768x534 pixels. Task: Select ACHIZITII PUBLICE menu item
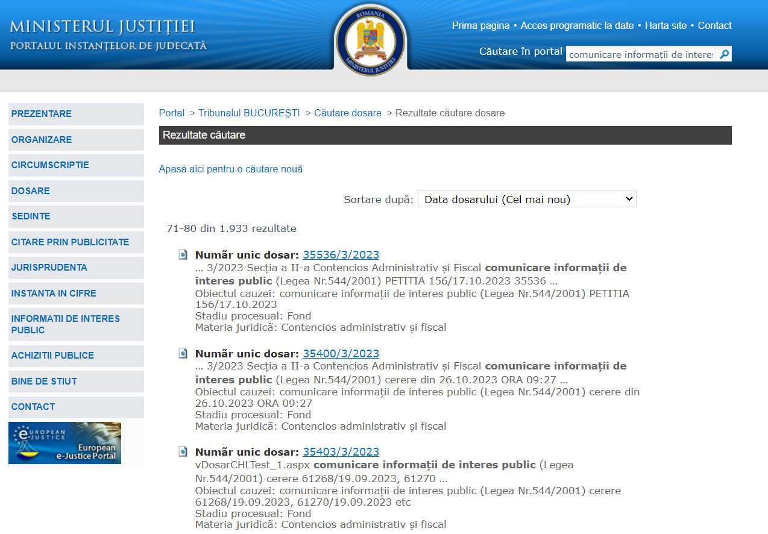pyautogui.click(x=76, y=356)
